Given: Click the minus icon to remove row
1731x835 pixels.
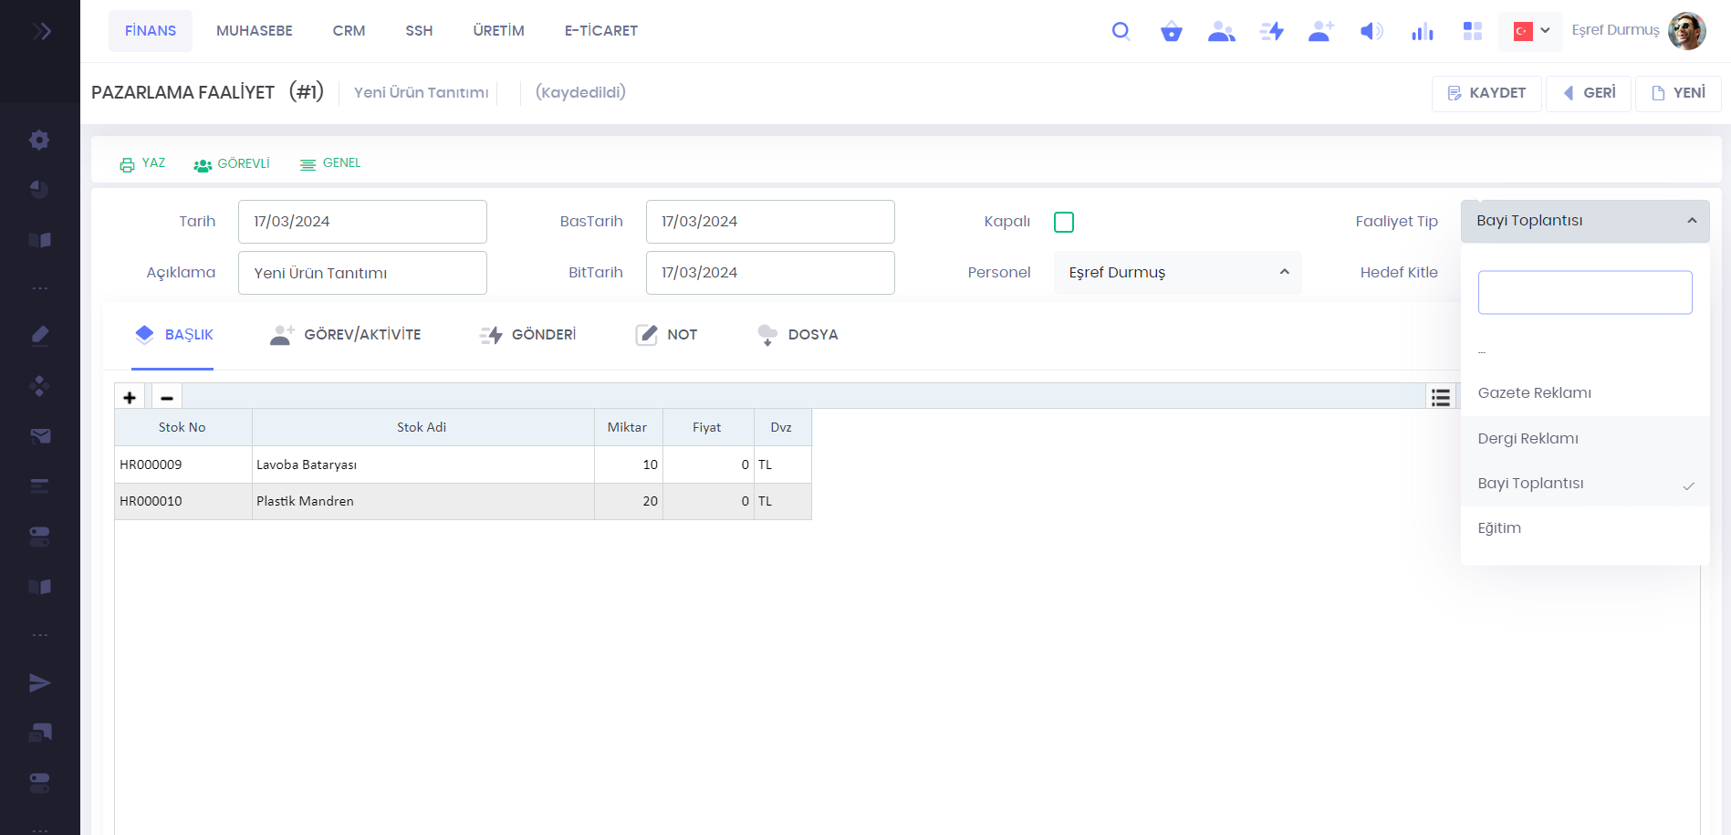Looking at the screenshot, I should point(166,397).
